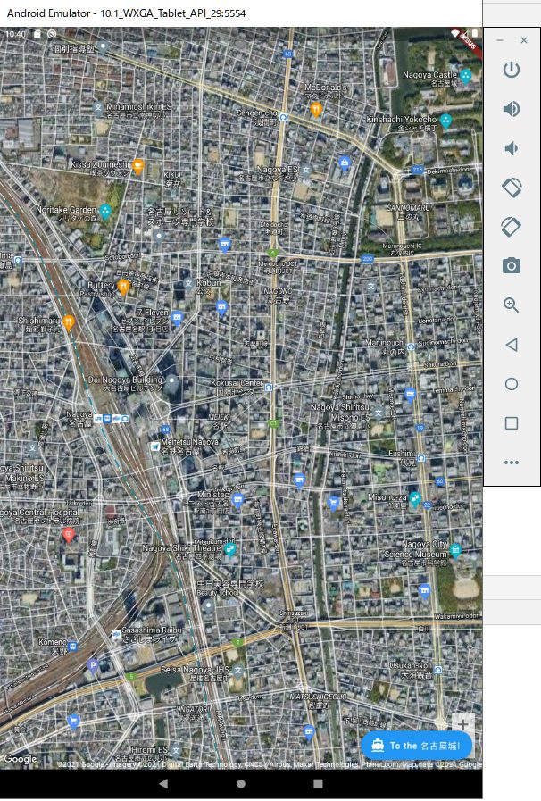This screenshot has width=541, height=801.
Task: Tap the Sasashima Raibu station marker
Action: [x=116, y=635]
